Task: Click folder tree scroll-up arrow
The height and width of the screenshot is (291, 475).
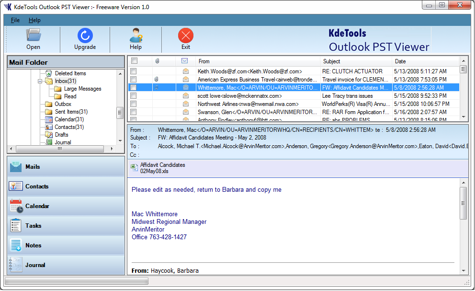Action: (x=120, y=73)
